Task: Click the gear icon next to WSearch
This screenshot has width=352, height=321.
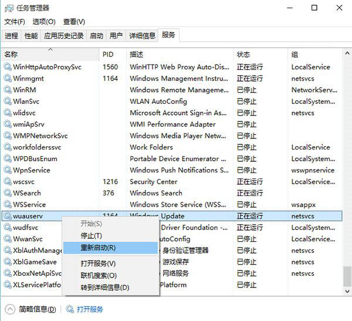Action: [8, 193]
